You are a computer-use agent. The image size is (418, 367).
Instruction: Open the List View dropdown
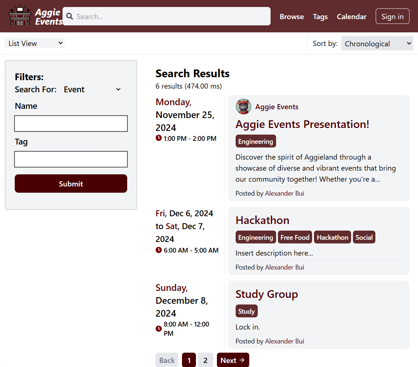35,43
